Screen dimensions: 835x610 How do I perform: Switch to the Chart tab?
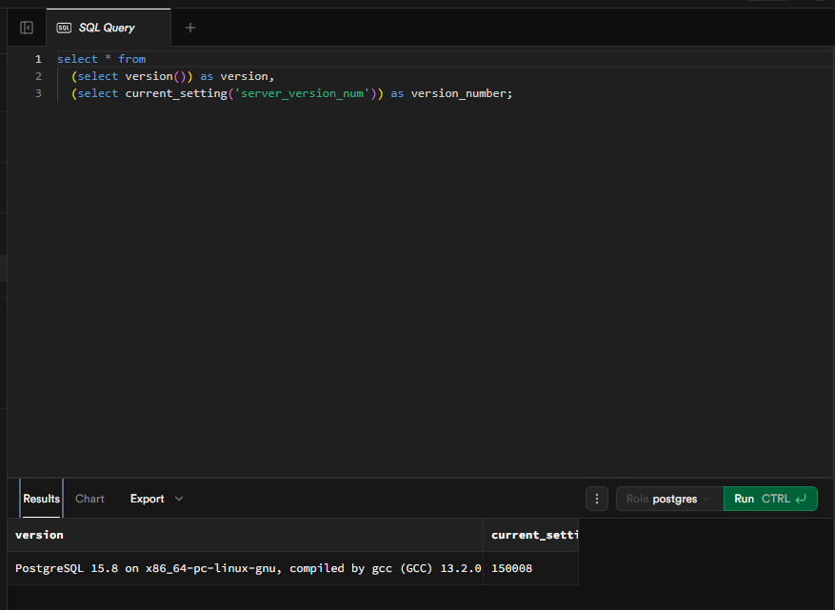coord(89,499)
